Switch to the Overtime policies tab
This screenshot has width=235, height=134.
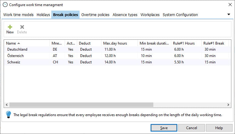tap(95, 15)
